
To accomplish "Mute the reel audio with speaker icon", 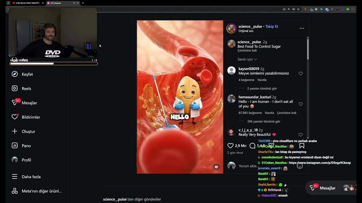I will (x=216, y=167).
